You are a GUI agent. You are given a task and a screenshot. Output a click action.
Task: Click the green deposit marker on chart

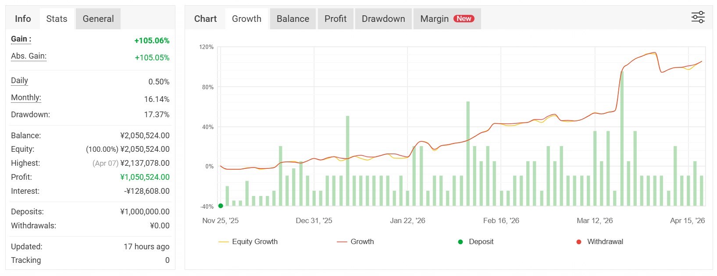221,206
